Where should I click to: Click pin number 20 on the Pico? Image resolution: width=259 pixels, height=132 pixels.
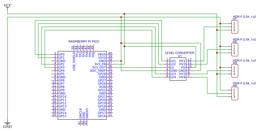[54, 115]
